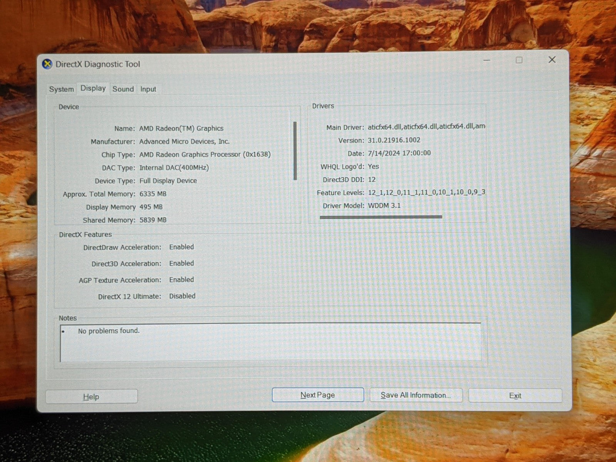Click the driver Version number 31.0.21916.1002
Screen dimensions: 616x462
(x=394, y=140)
